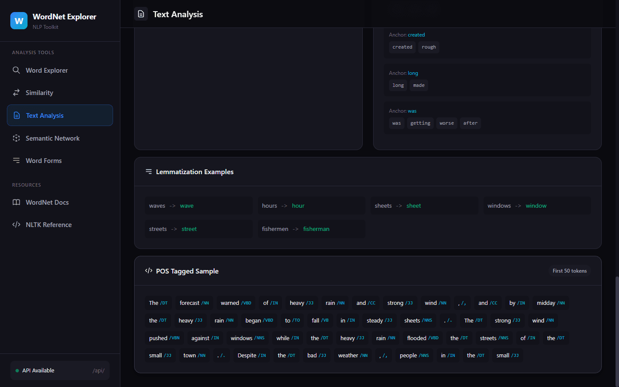Select the 'rough' word chip
The height and width of the screenshot is (387, 619).
(x=429, y=47)
